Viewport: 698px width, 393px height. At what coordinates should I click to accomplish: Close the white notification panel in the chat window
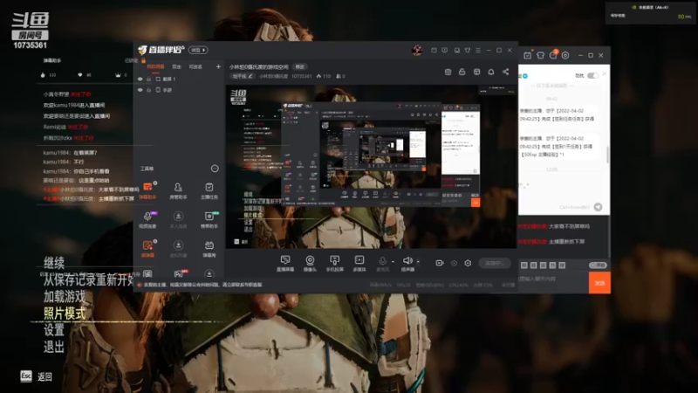point(604,73)
